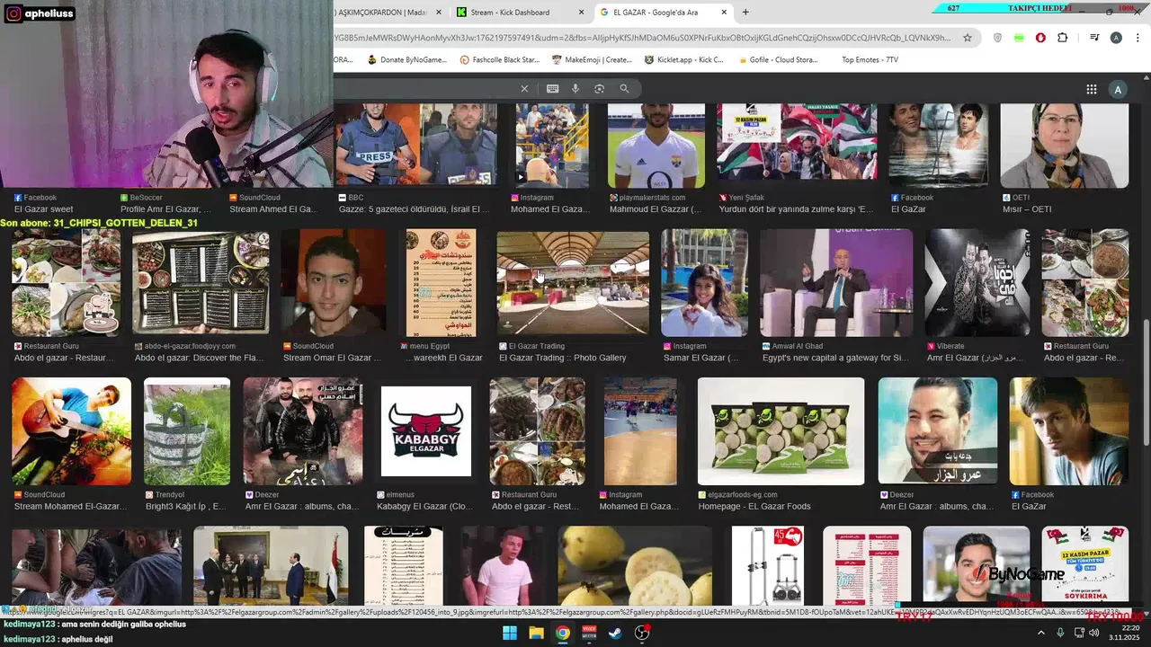
Task: Switch to the AŞKIMÇOKPARDON tab
Action: click(x=388, y=13)
